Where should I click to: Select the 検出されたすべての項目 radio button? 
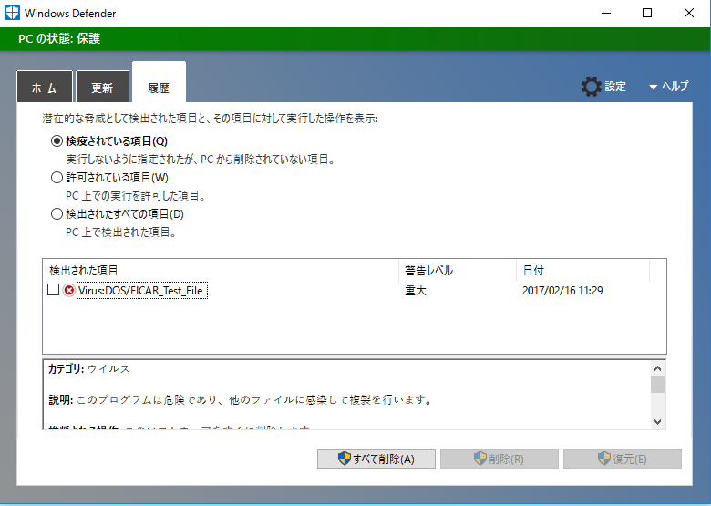click(57, 214)
